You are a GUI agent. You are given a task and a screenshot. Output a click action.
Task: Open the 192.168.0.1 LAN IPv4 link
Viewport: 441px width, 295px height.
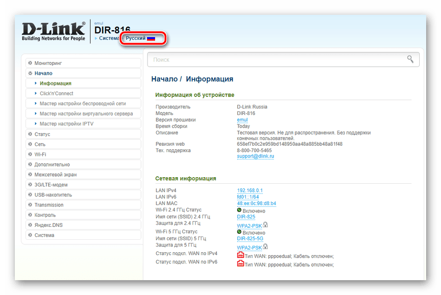click(250, 191)
